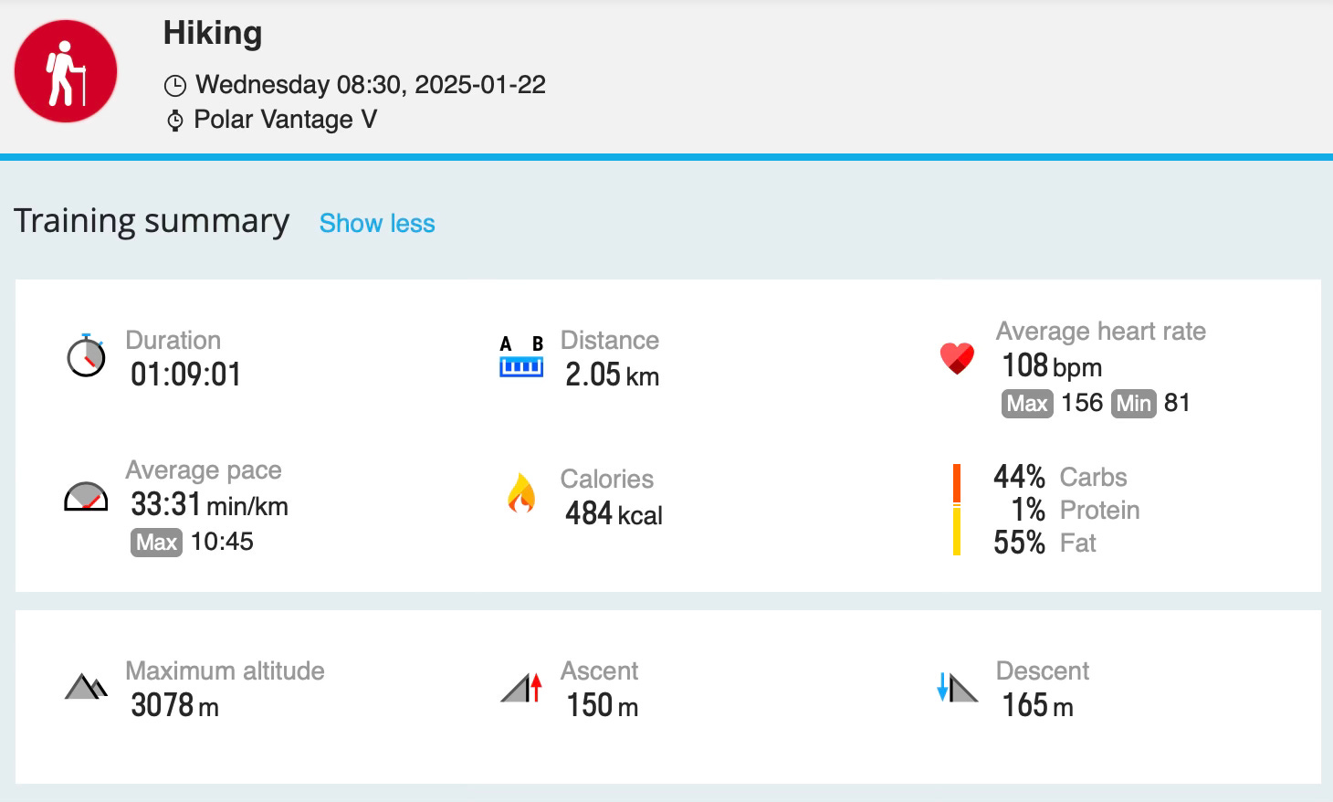Click the 484 kcal calories value
This screenshot has width=1333, height=802.
point(614,513)
